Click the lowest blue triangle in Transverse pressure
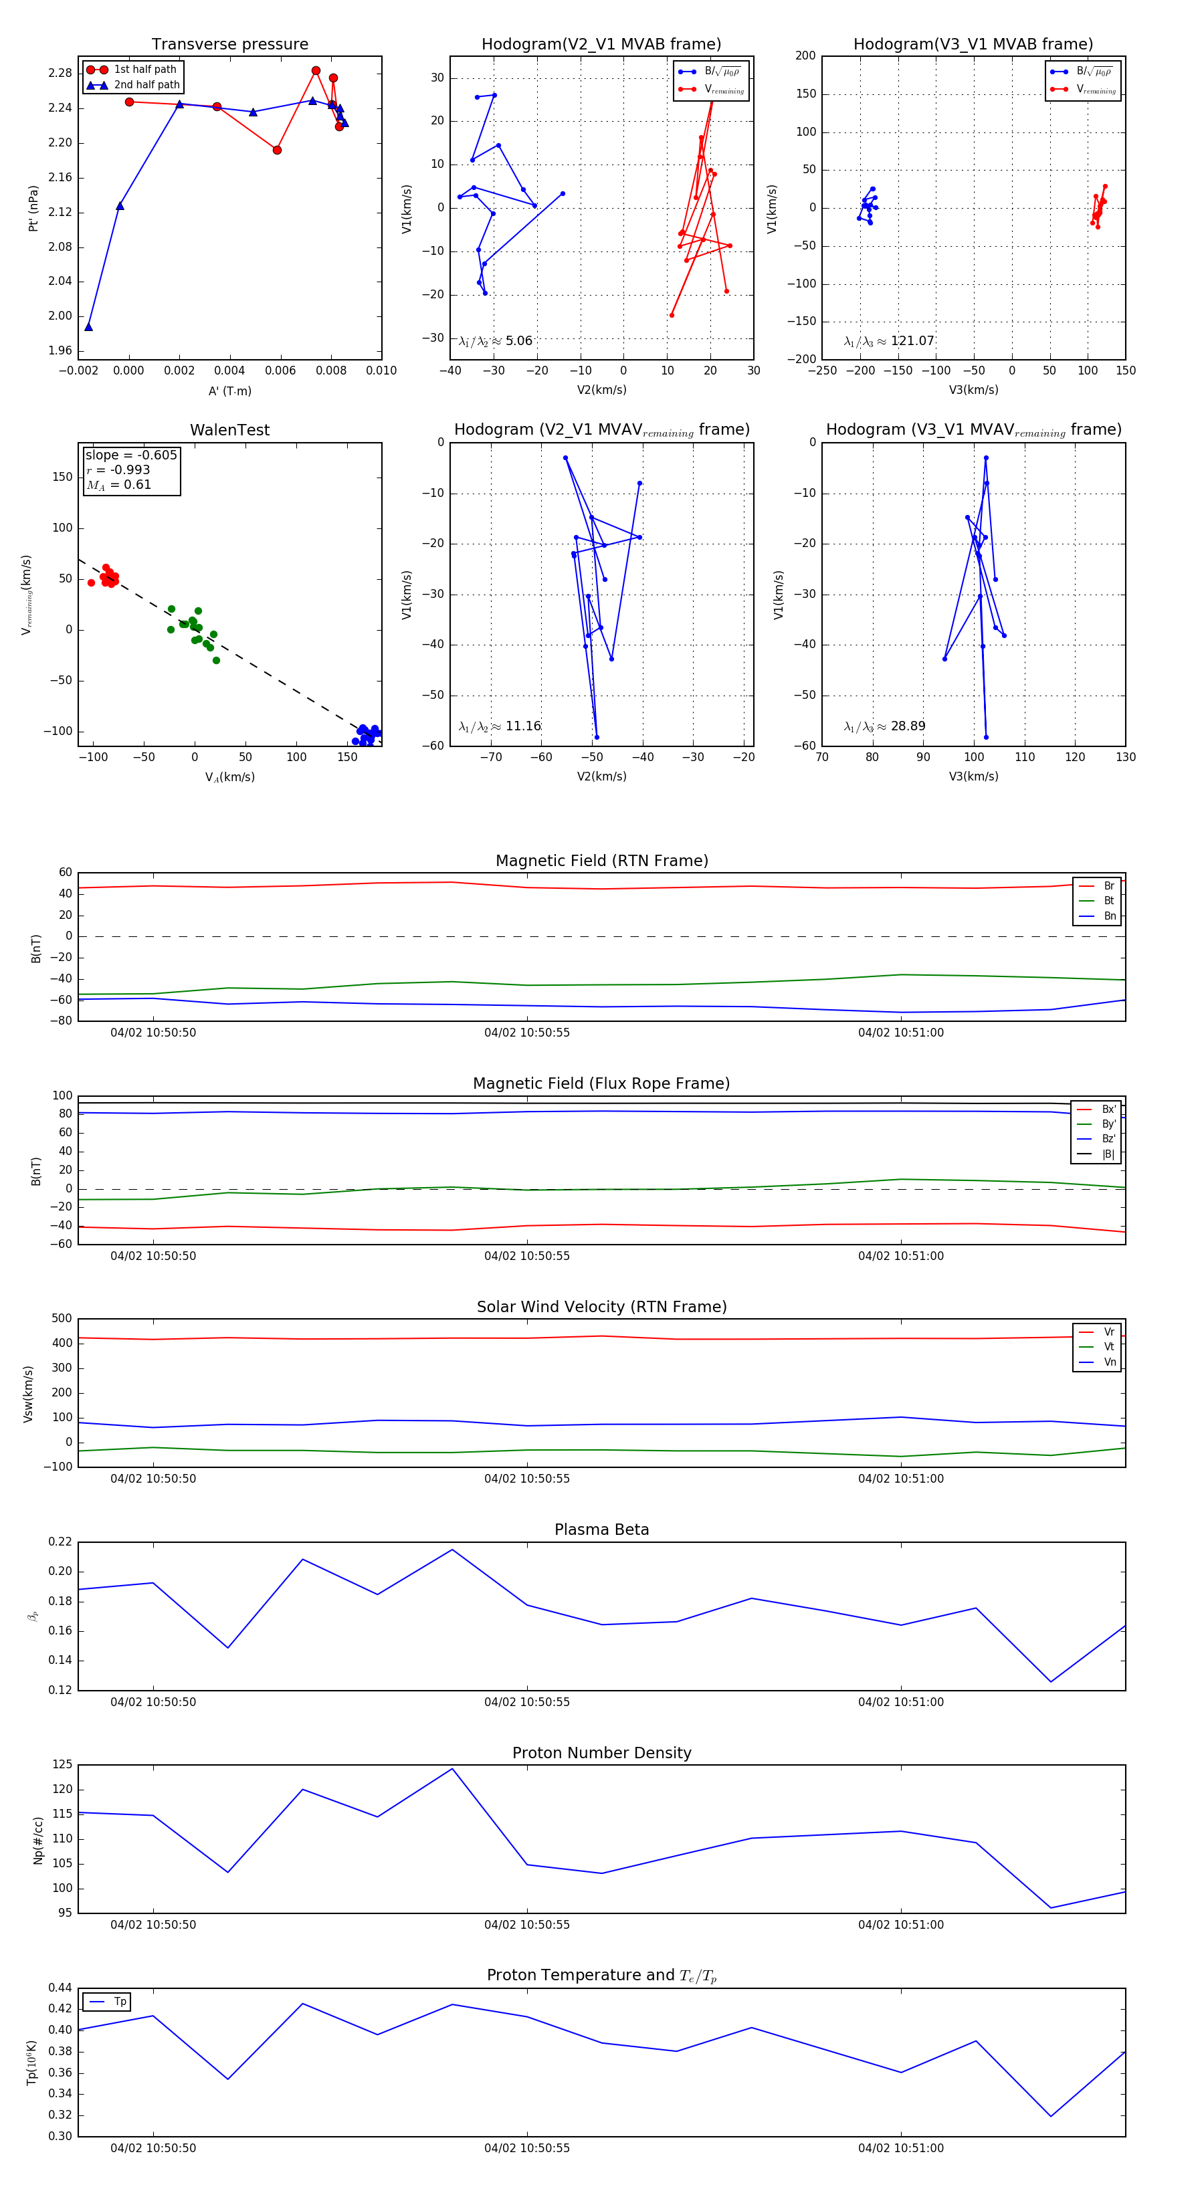Viewport: 1204px width, 2207px height. (88, 326)
